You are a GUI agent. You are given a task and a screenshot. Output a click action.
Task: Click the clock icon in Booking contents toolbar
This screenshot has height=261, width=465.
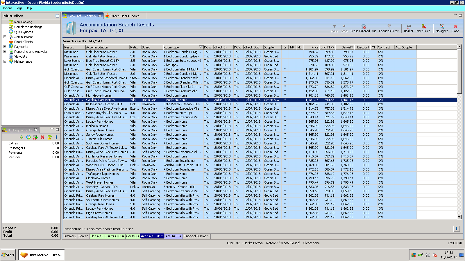click(x=28, y=137)
